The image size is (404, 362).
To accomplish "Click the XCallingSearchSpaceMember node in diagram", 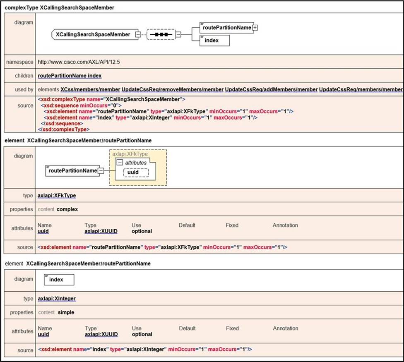I will (94, 35).
